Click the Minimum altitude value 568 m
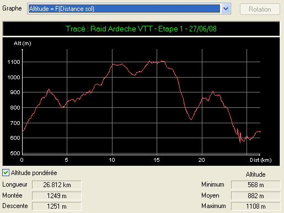 [255, 185]
